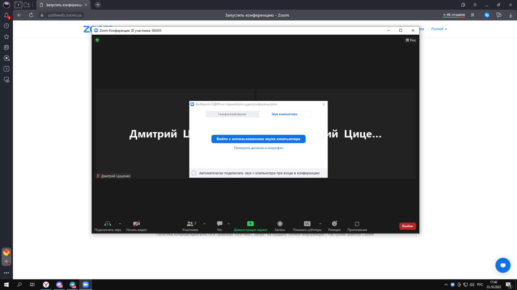517x290 pixels.
Task: Open Windows Start menu
Action: (x=6, y=284)
